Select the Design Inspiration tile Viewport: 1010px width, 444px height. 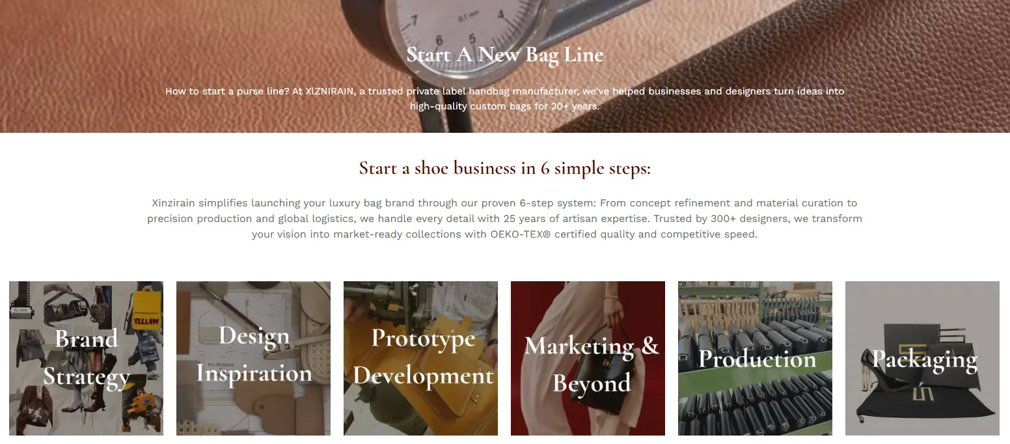[253, 358]
